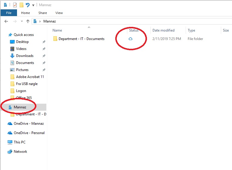The width and height of the screenshot is (232, 170).
Task: Click the Properties checkmark icon in title bar
Action: 15,5
